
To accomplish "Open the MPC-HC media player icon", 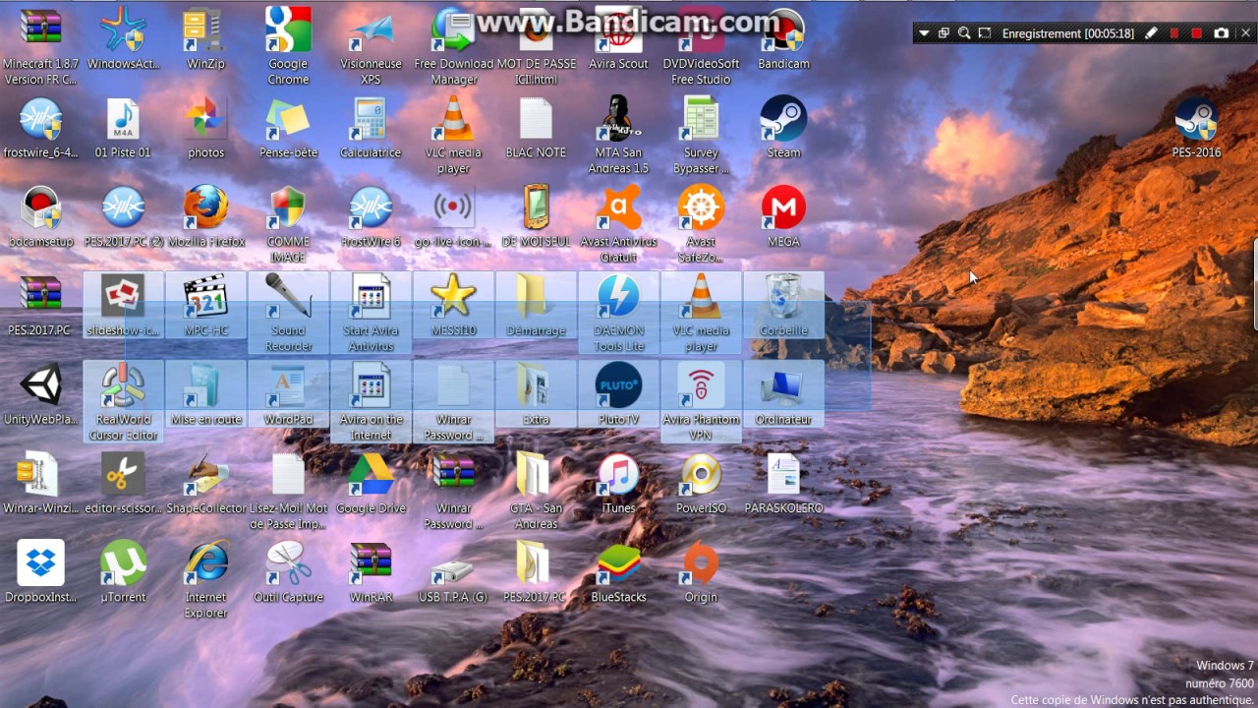I will coord(205,296).
